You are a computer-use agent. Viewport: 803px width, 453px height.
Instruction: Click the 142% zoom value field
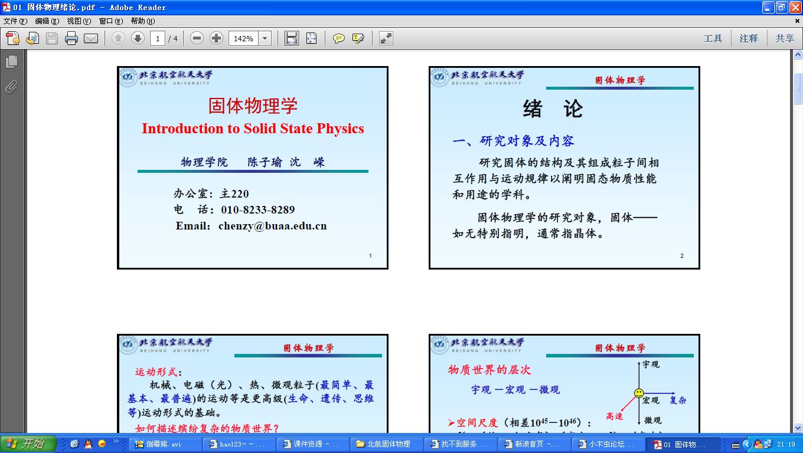coord(243,38)
